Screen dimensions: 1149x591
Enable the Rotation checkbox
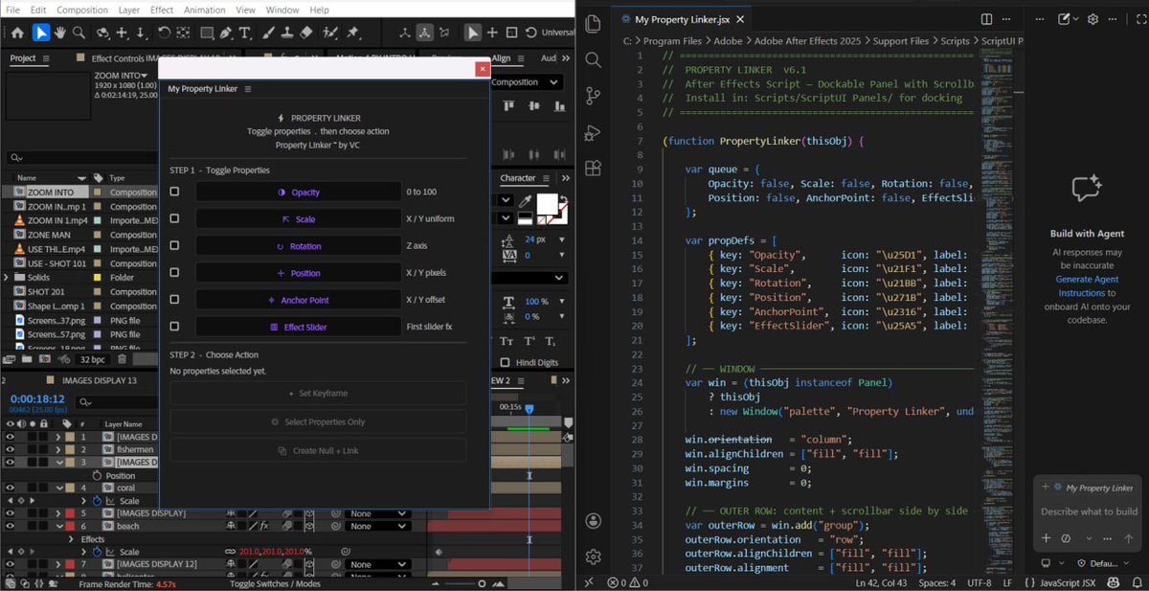pyautogui.click(x=174, y=245)
